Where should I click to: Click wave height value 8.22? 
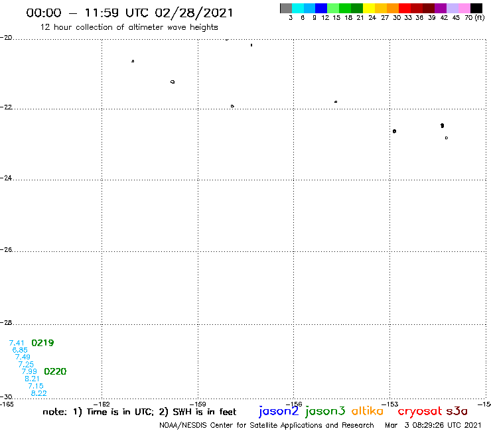39,393
